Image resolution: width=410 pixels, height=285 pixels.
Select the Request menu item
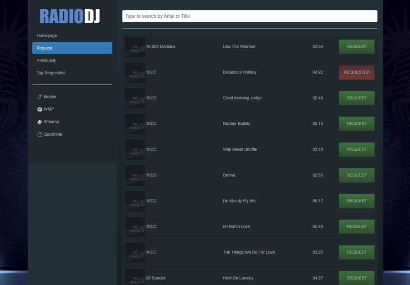[72, 48]
